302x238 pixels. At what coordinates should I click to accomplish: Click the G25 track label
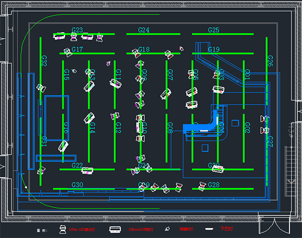213,30
